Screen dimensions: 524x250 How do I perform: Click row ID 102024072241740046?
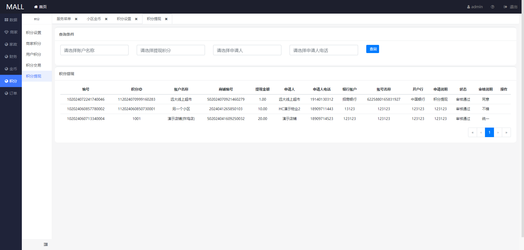coord(86,99)
